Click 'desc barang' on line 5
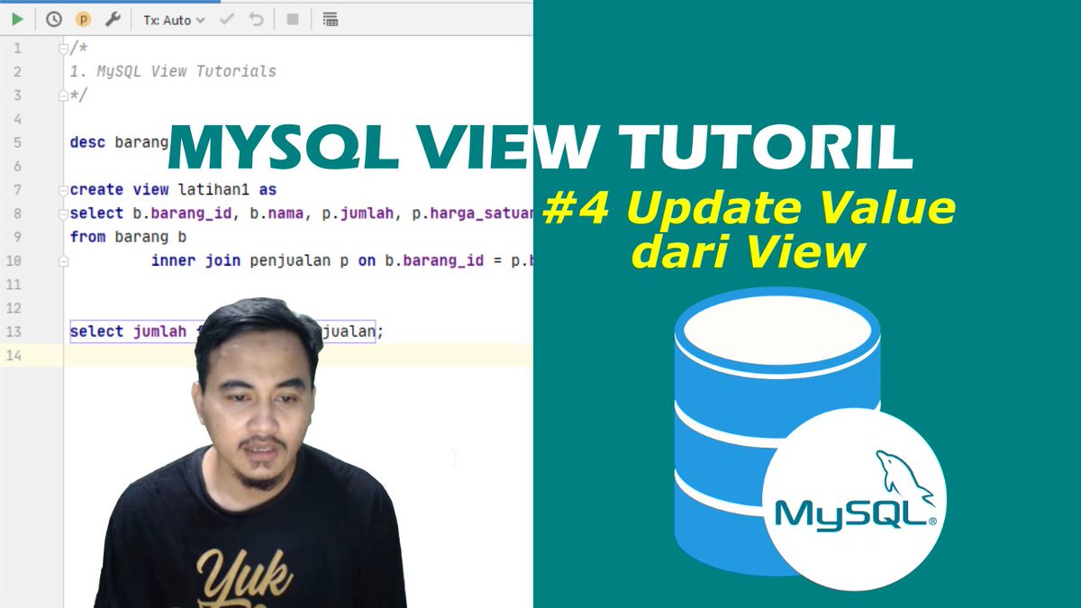 pos(119,142)
